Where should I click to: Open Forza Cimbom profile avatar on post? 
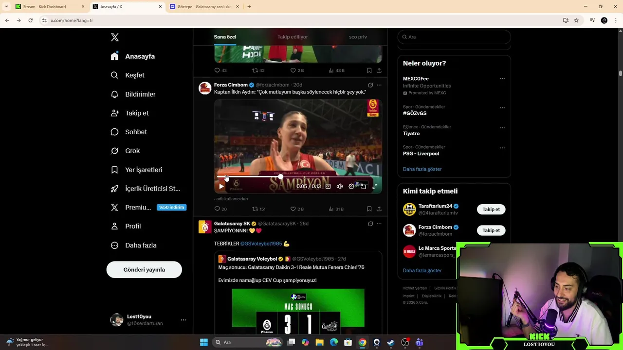pyautogui.click(x=205, y=88)
